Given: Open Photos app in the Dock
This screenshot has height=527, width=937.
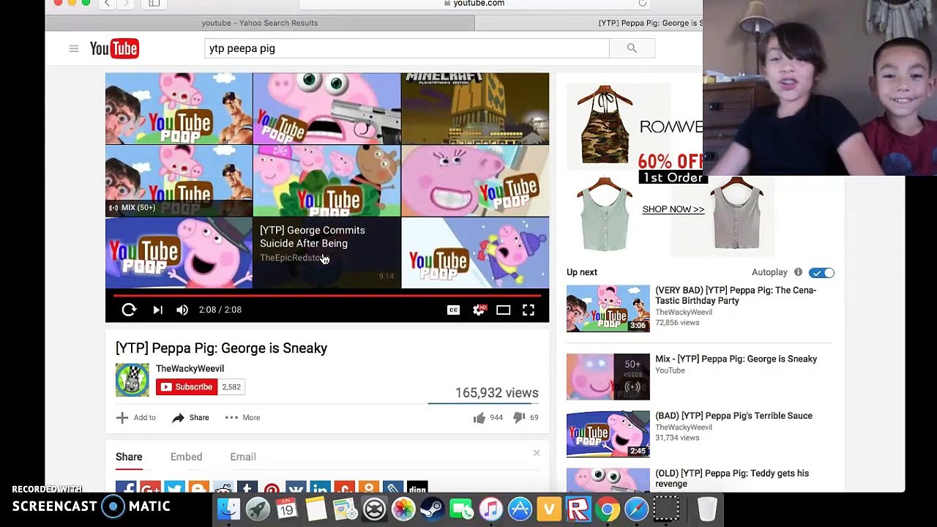Looking at the screenshot, I should 403,508.
